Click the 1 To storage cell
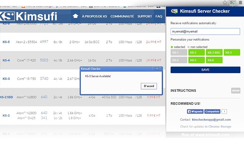The image size is (244, 152). [x=109, y=116]
